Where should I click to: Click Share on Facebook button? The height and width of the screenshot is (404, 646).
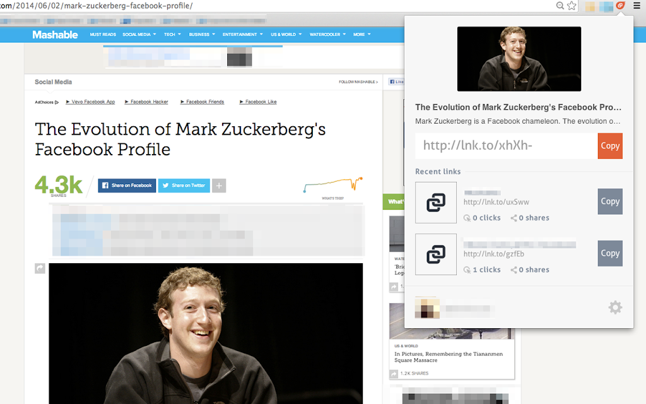pos(127,186)
